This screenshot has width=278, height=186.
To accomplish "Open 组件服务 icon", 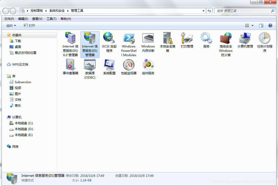I will click(x=148, y=67).
